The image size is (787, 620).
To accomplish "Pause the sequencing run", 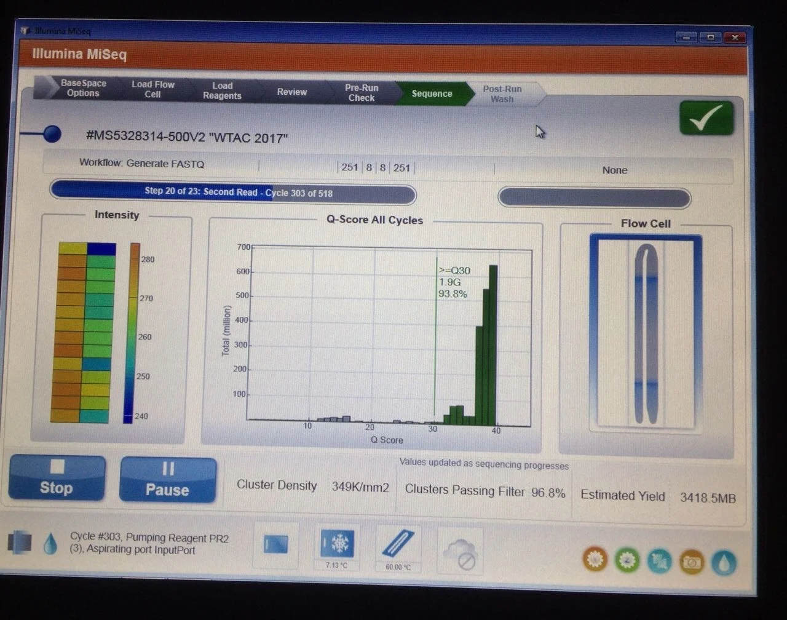I will [x=167, y=480].
